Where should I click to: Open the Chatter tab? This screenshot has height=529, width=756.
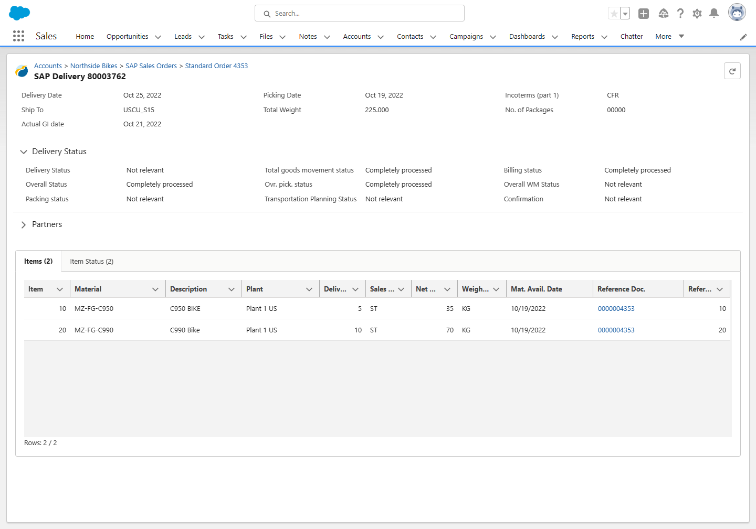tap(632, 36)
